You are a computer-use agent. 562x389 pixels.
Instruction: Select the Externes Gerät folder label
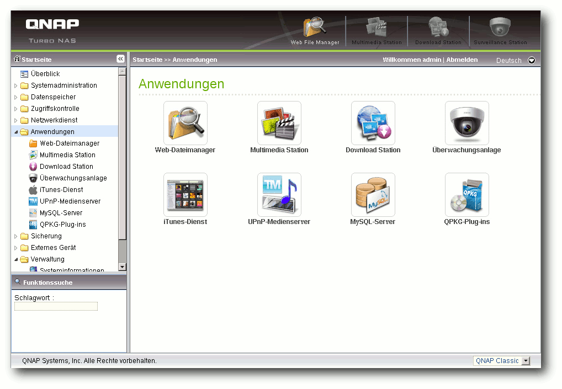coord(54,248)
